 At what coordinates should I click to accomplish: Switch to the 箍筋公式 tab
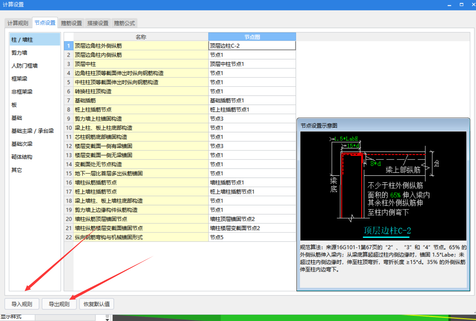pyautogui.click(x=124, y=23)
